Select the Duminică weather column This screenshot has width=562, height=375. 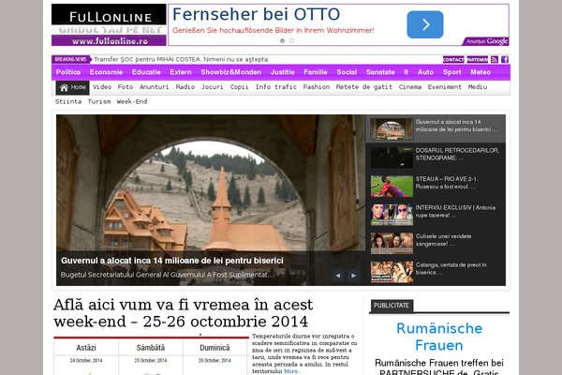(214, 348)
